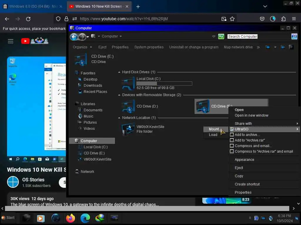301x225 pixels.
Task: Click the green refresh icon beside address bar
Action: click(221, 36)
